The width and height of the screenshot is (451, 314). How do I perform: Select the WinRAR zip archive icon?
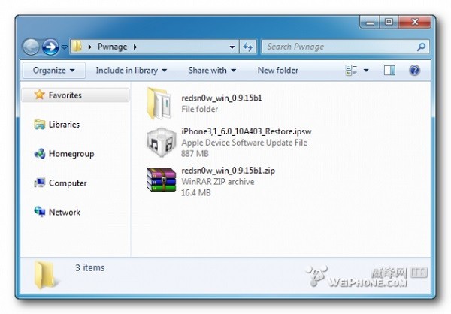(x=161, y=180)
